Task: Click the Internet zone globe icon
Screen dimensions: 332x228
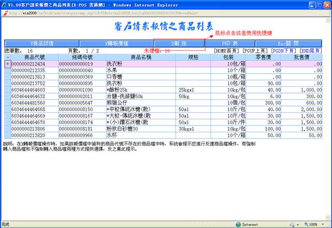Action: (x=238, y=224)
